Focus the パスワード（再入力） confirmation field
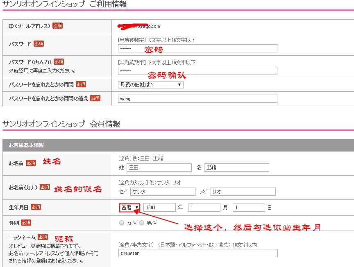This screenshot has width=354, height=267. pyautogui.click(x=197, y=71)
